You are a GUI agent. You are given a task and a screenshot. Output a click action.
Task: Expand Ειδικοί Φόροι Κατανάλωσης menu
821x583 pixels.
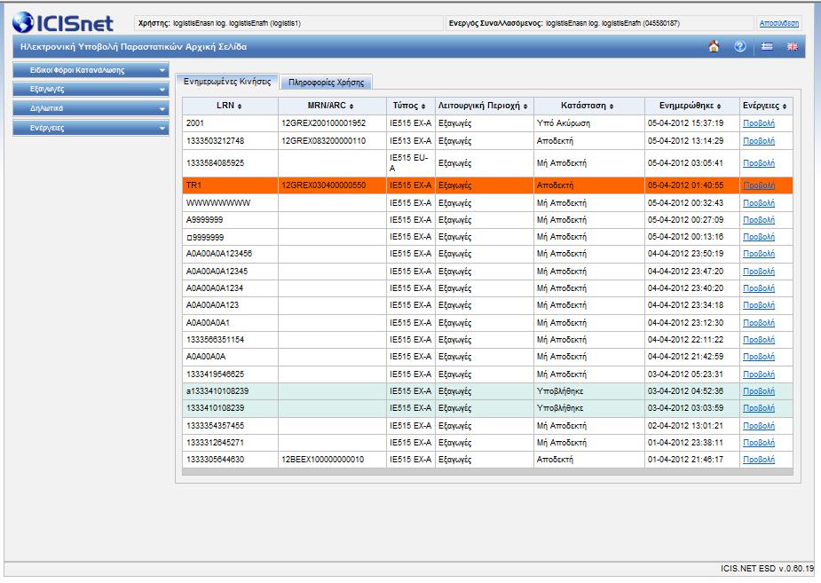click(x=91, y=70)
